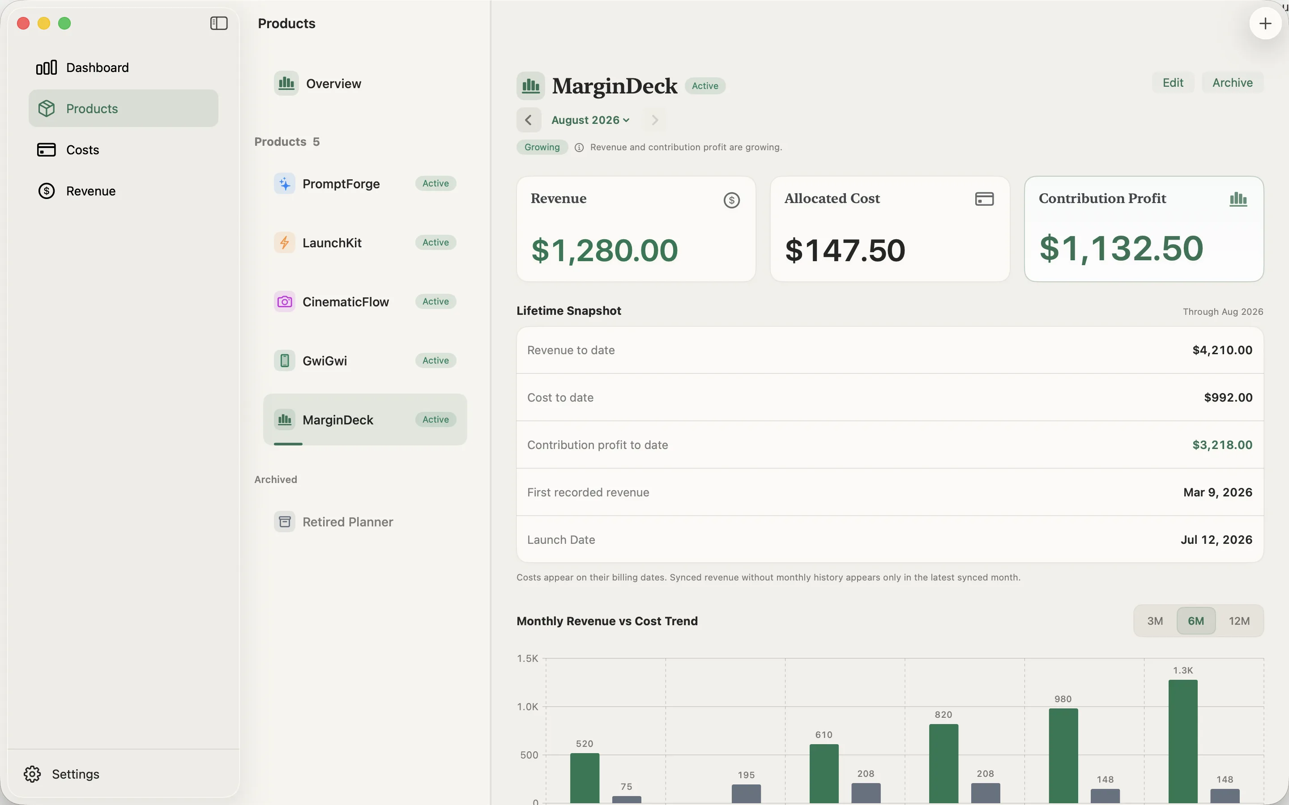The width and height of the screenshot is (1289, 805).
Task: Click the 1.3K revenue bar in chart
Action: [x=1182, y=741]
